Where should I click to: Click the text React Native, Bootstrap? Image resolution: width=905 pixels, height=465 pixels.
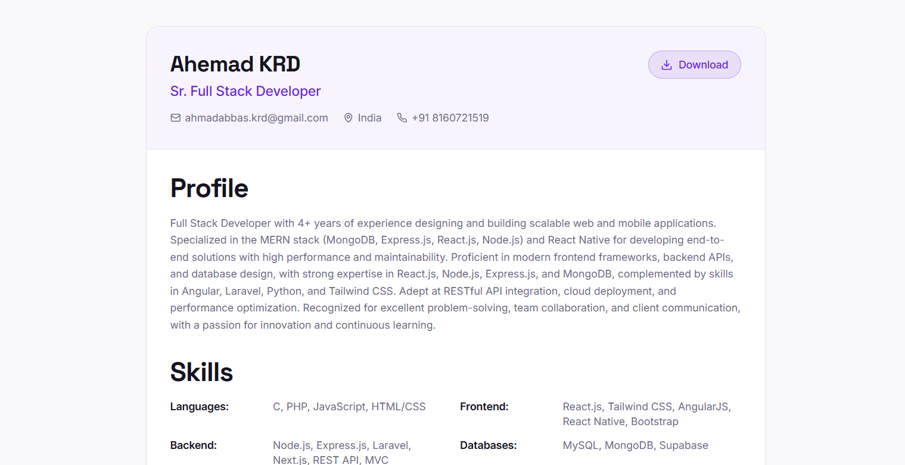(x=621, y=422)
